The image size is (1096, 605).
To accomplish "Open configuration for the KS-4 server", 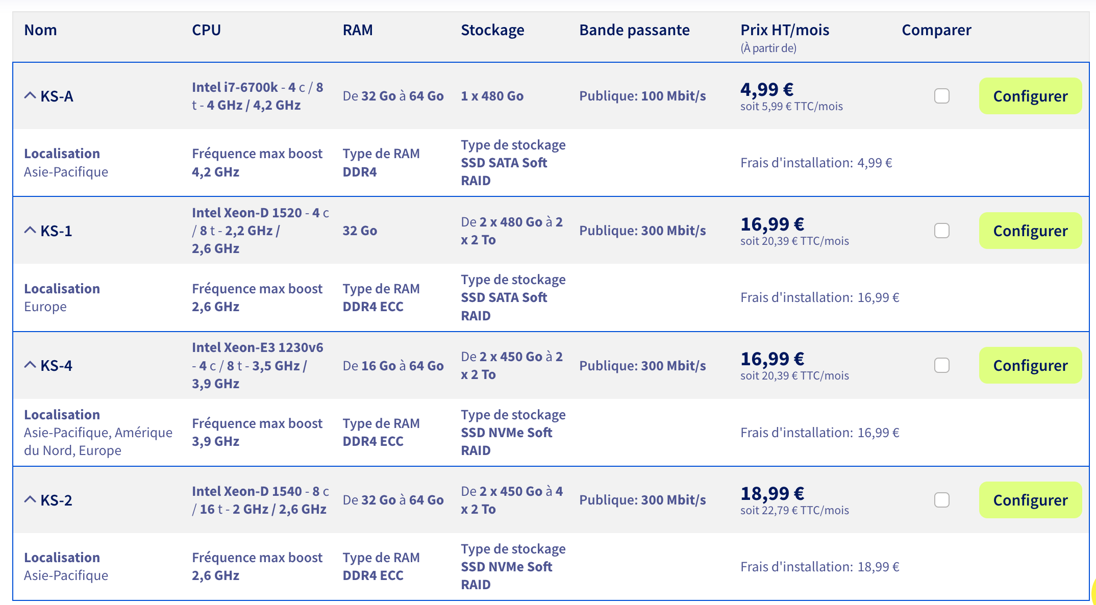I will (x=1030, y=365).
